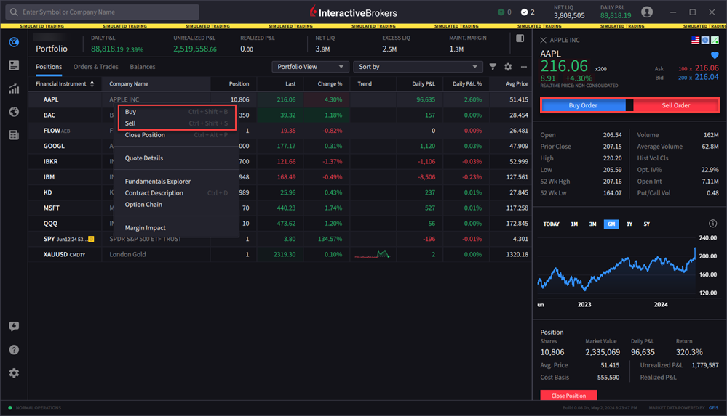Close the APPLE INC quote panel
The height and width of the screenshot is (416, 727).
tap(544, 40)
